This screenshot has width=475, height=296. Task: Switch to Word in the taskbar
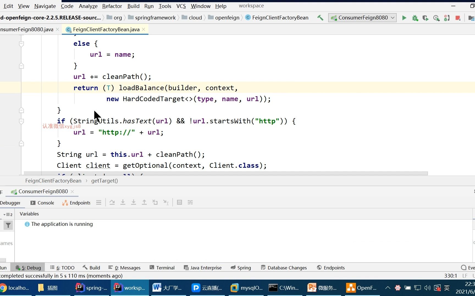(167, 288)
